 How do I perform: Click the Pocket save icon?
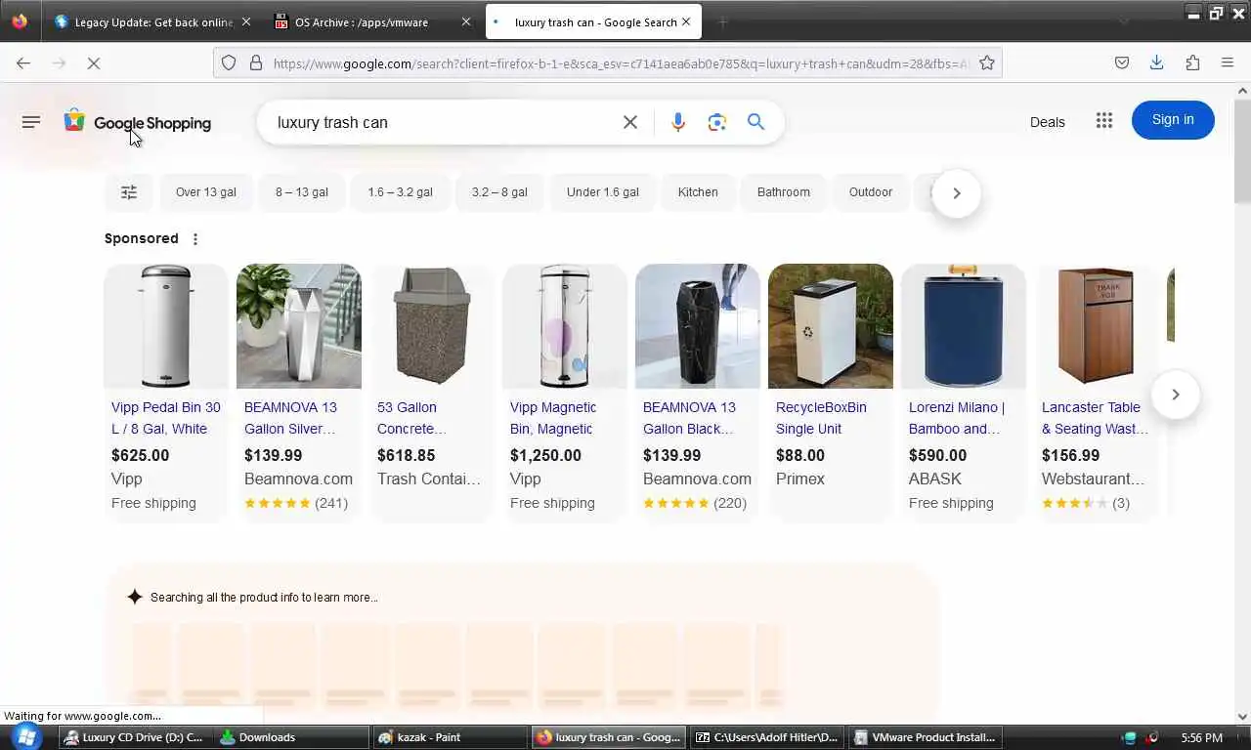coord(1122,63)
